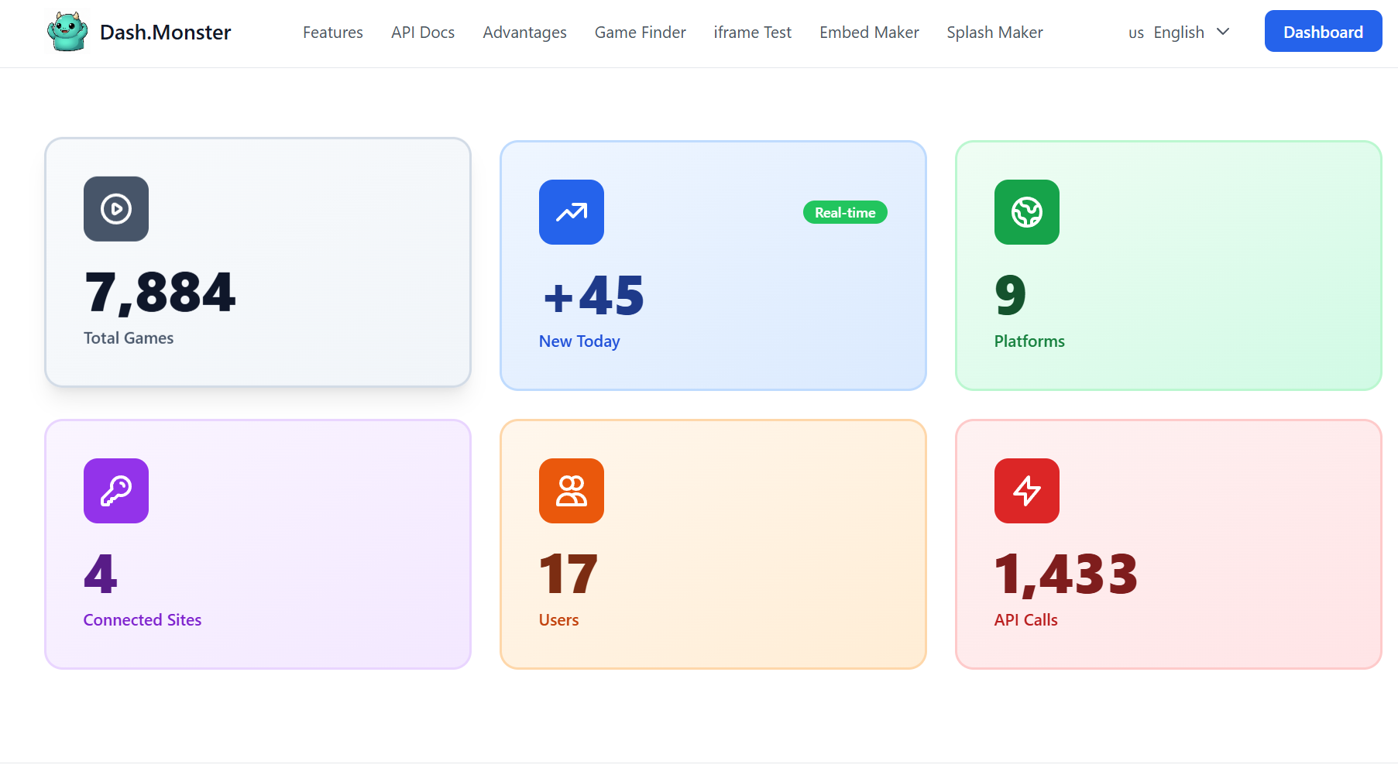This screenshot has width=1398, height=775.
Task: Open the English language selector
Action: pos(1178,33)
